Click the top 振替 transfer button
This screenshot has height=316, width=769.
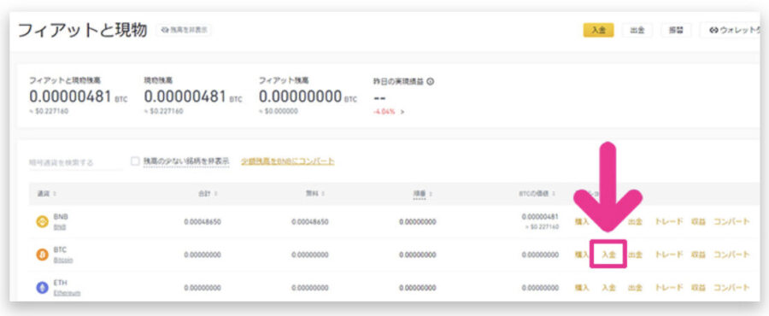pyautogui.click(x=676, y=30)
